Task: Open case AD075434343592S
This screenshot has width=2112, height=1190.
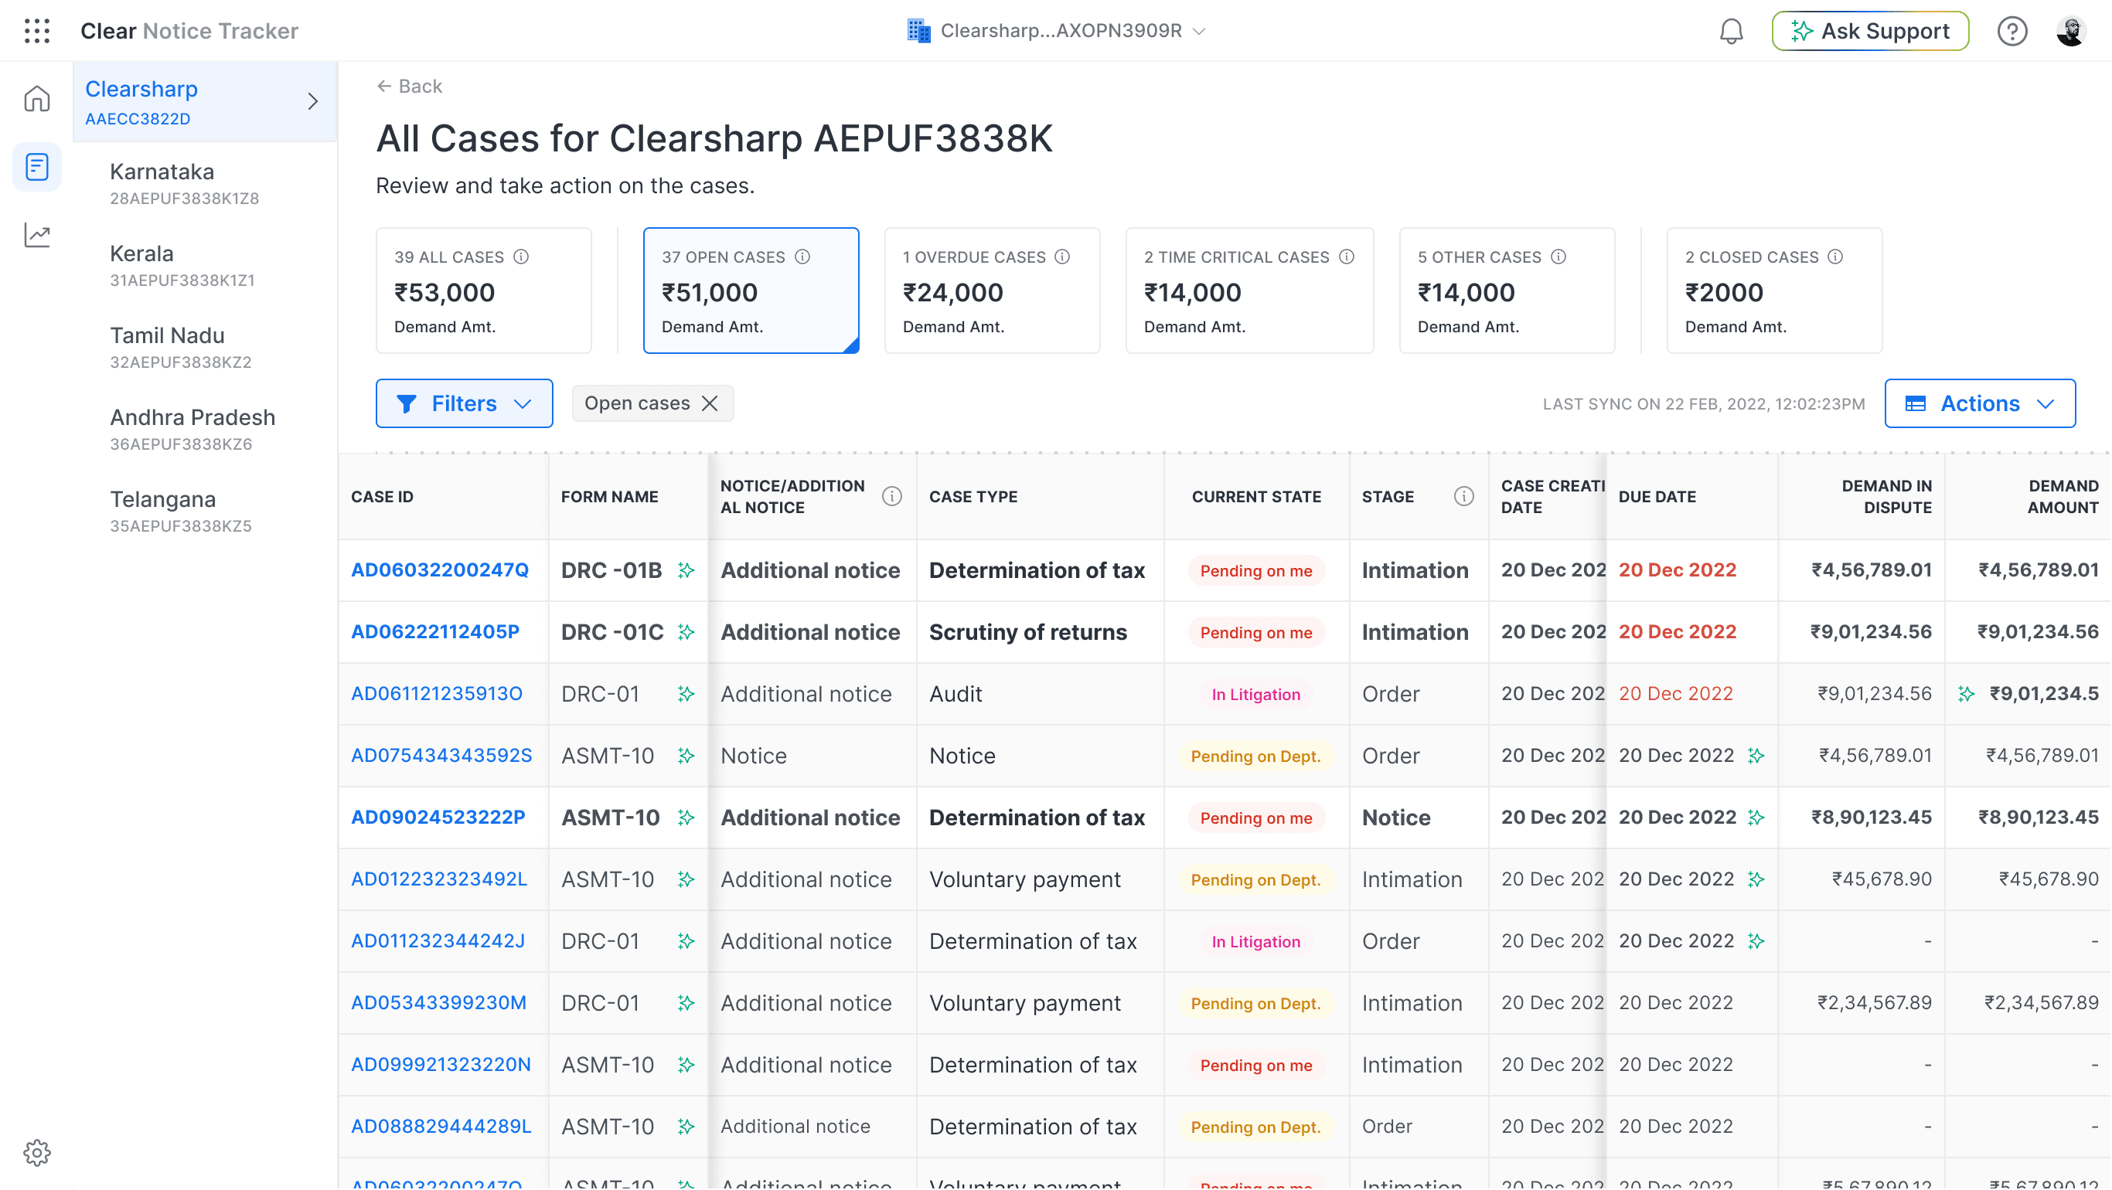Action: tap(441, 756)
